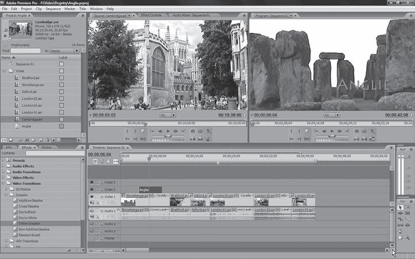Select the Hand tool
415x259 pixels.
coord(400,238)
